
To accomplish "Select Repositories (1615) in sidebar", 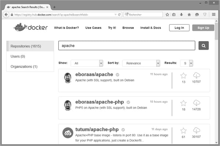I will point(30,46).
